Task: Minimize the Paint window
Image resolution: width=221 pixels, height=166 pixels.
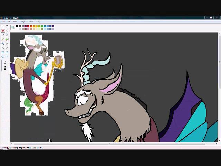Action: (207, 18)
